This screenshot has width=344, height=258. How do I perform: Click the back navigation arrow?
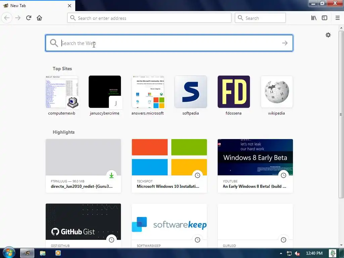coord(7,18)
